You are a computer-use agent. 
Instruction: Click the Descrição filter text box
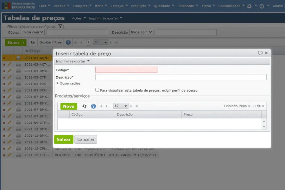click(x=185, y=32)
